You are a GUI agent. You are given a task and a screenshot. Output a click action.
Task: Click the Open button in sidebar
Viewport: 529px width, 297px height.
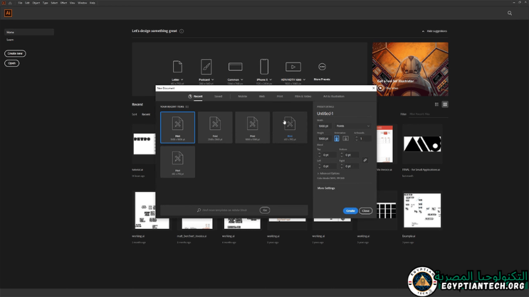pyautogui.click(x=12, y=63)
